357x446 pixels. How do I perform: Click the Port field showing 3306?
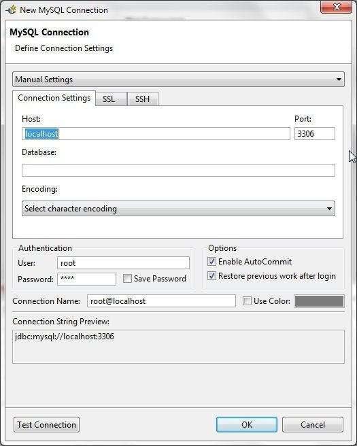point(315,134)
